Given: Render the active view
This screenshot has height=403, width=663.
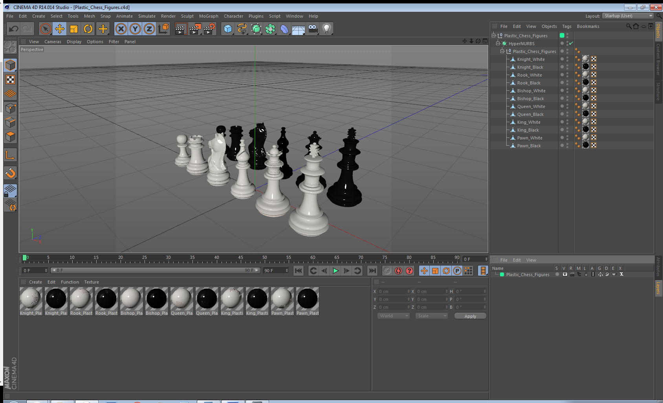Looking at the screenshot, I should (181, 29).
